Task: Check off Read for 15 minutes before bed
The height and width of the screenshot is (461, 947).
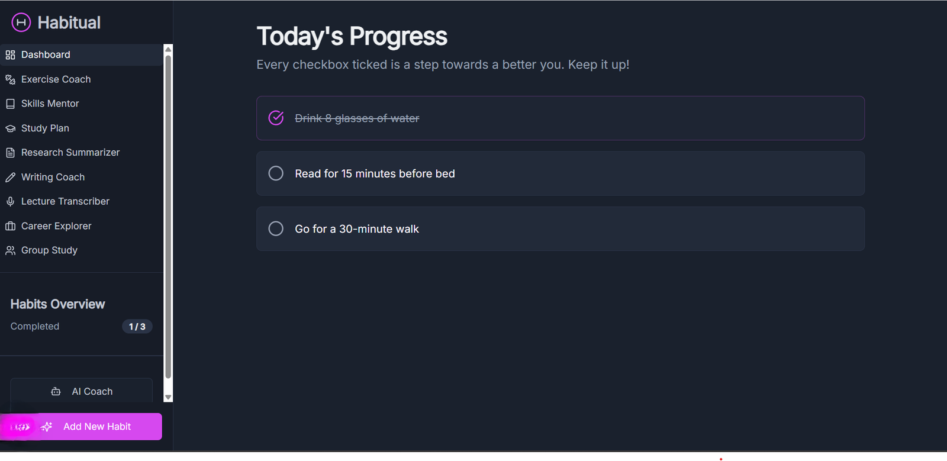Action: [276, 173]
